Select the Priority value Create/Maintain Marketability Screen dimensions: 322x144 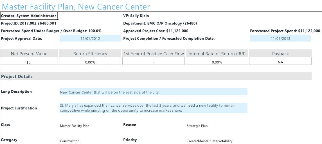coord(210,141)
